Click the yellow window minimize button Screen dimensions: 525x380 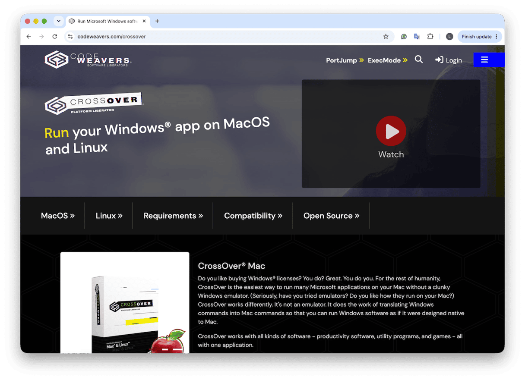click(x=36, y=21)
